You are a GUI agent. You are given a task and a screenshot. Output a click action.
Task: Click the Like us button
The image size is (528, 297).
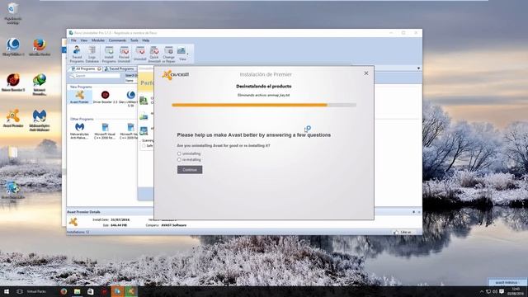403,232
